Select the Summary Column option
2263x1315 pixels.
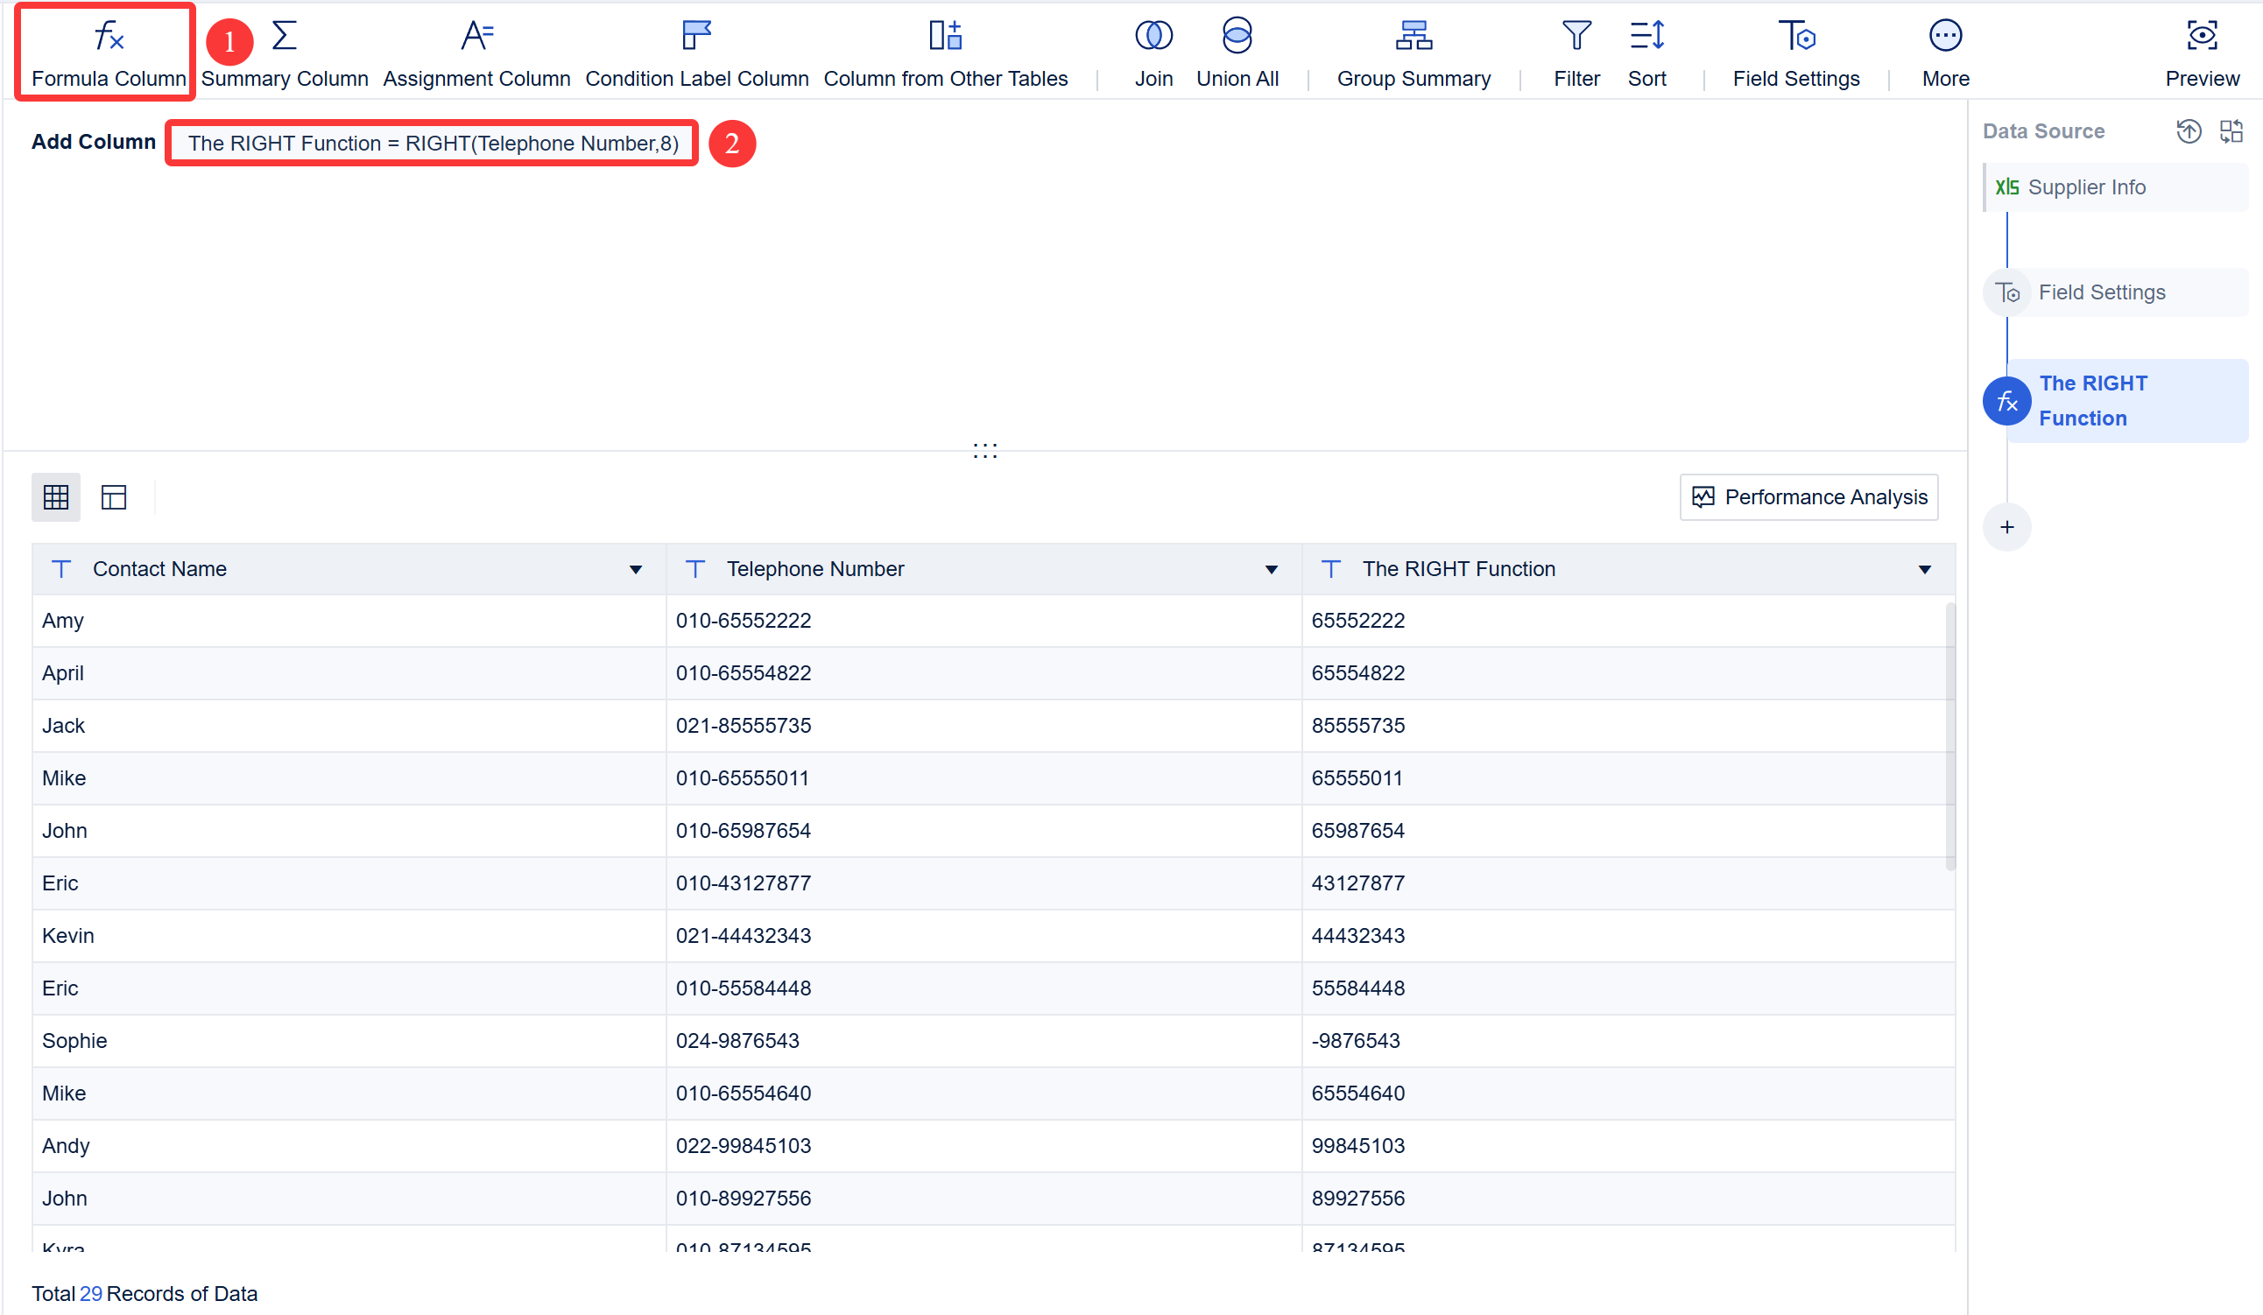click(285, 51)
